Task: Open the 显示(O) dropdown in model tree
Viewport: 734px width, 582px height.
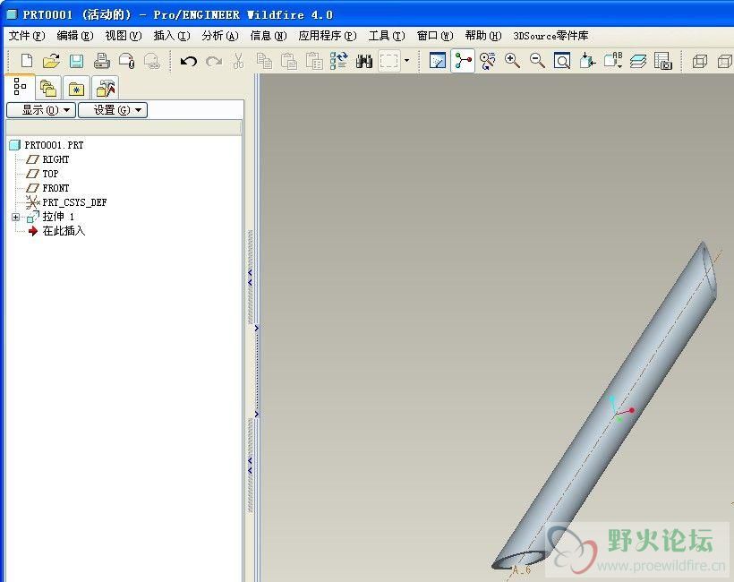Action: (x=41, y=110)
